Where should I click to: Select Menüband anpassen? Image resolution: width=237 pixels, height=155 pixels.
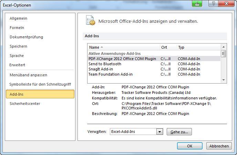pos(28,75)
